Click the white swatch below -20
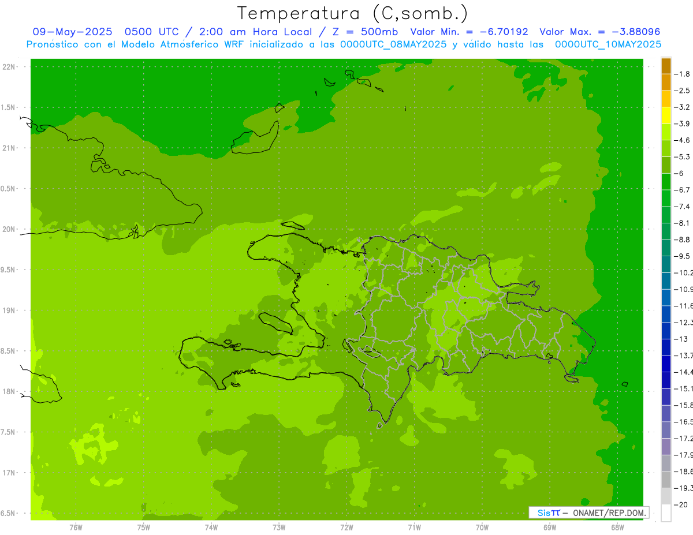 click(x=666, y=513)
